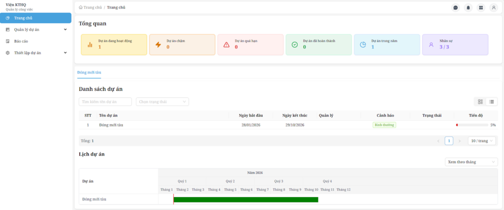The image size is (504, 210).
Task: Click the Báo cáo sidebar icon
Action: point(8,41)
